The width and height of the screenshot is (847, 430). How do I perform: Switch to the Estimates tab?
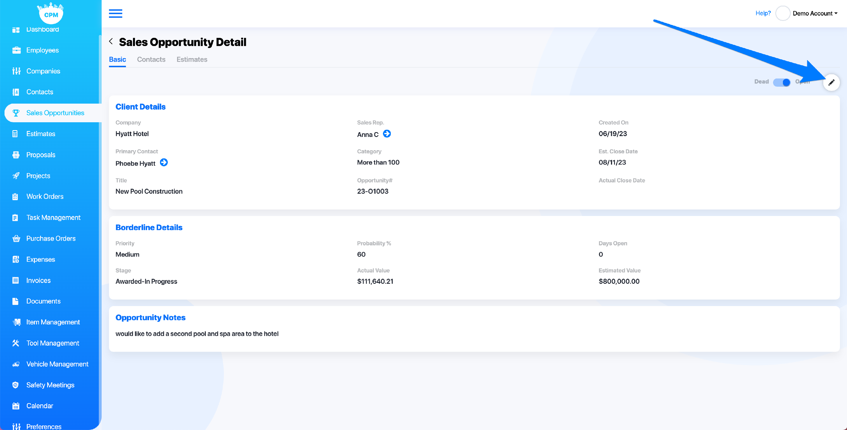click(x=192, y=60)
